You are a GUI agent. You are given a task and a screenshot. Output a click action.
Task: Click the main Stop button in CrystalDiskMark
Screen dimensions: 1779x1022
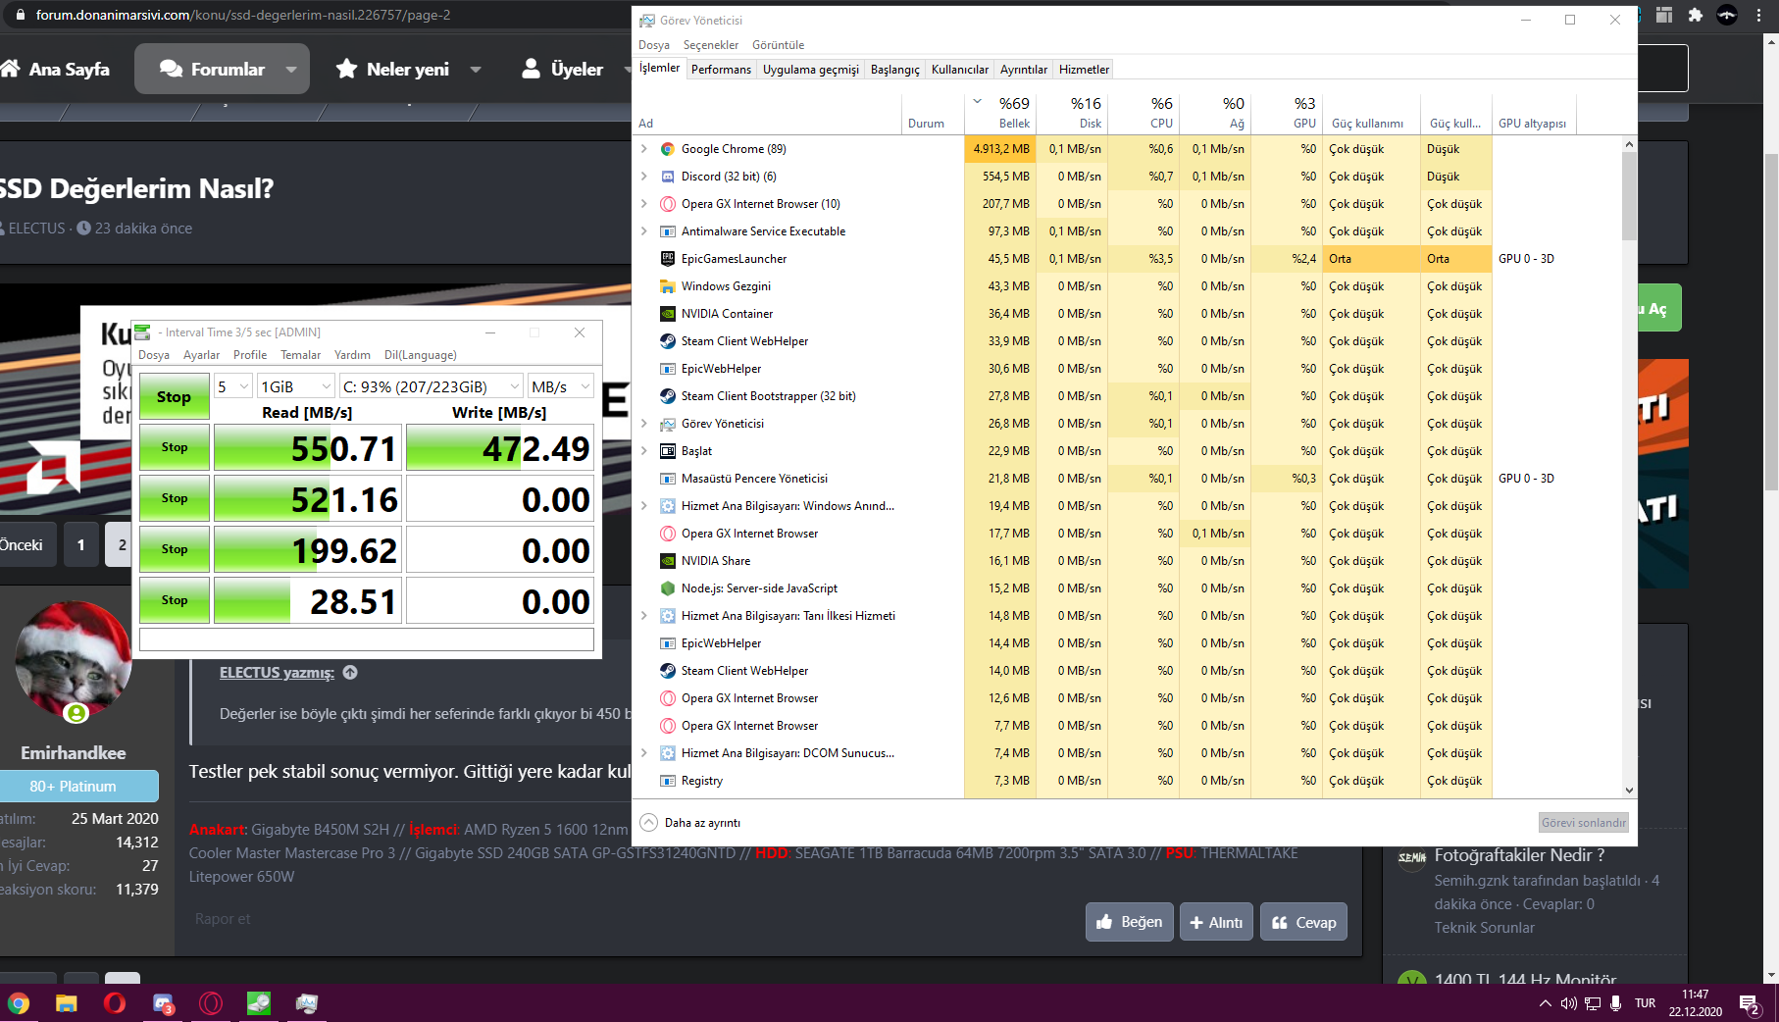[175, 396]
